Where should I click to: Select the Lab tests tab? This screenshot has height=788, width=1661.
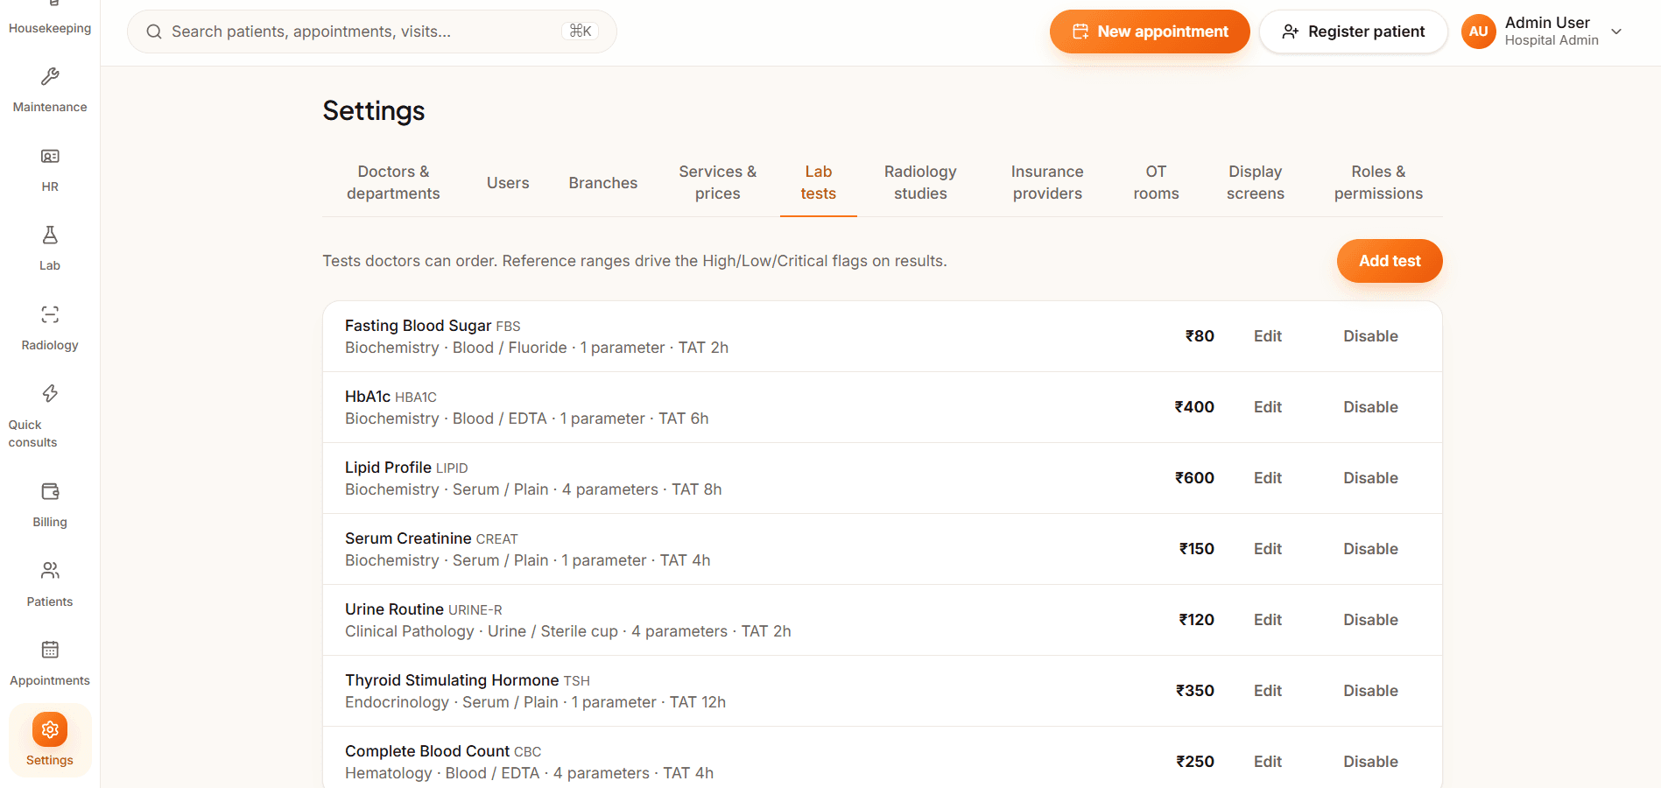coord(818,182)
